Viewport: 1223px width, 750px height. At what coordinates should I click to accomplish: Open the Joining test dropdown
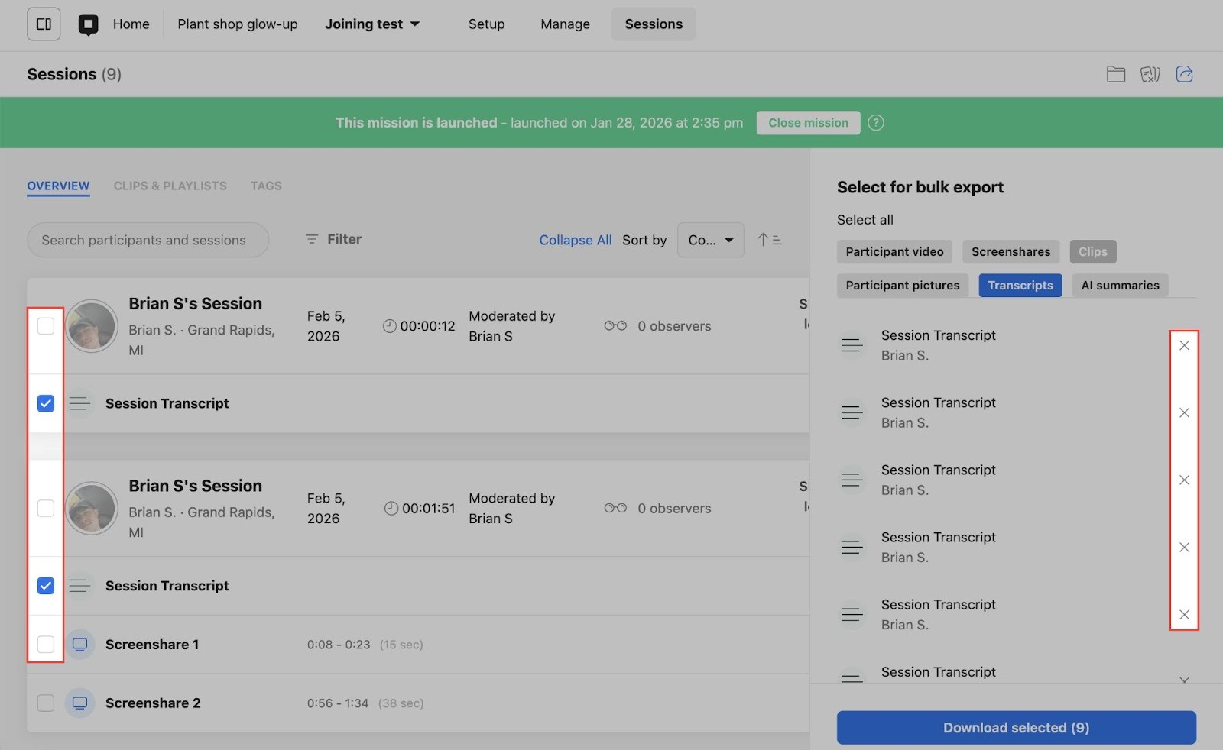point(372,24)
